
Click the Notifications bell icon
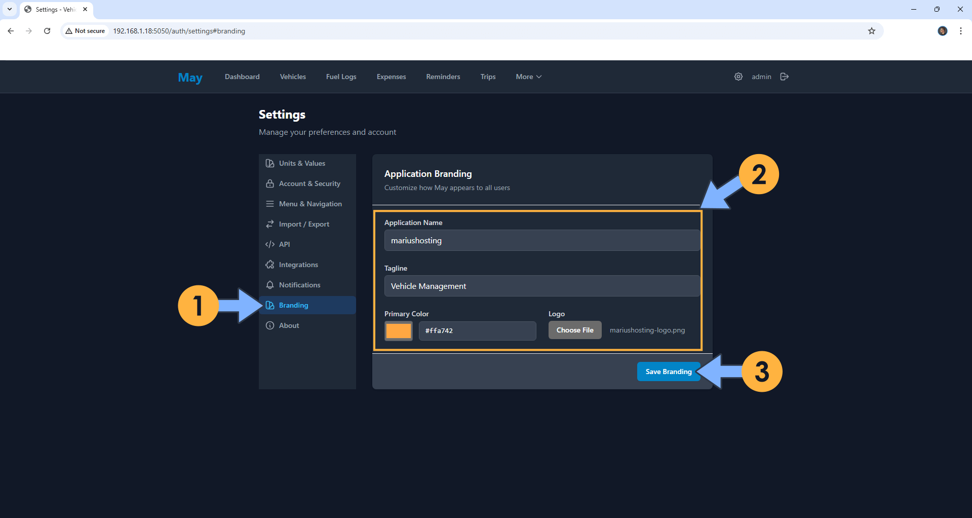(269, 285)
